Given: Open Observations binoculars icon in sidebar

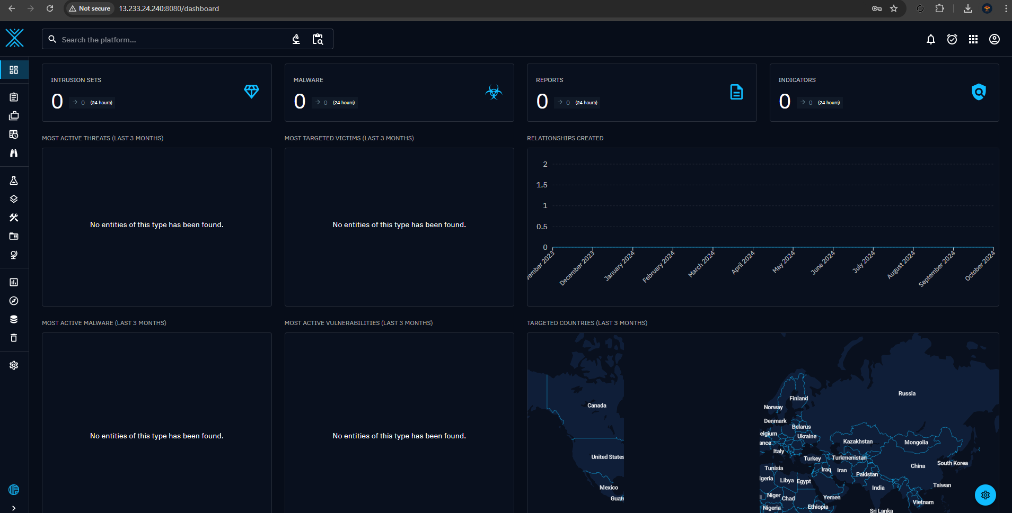Looking at the screenshot, I should (14, 153).
